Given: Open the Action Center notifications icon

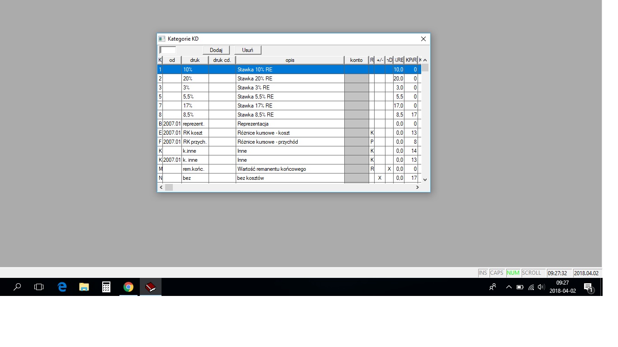Looking at the screenshot, I should coord(588,287).
